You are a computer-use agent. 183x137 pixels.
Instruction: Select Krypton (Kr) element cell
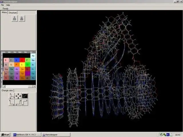33,69
